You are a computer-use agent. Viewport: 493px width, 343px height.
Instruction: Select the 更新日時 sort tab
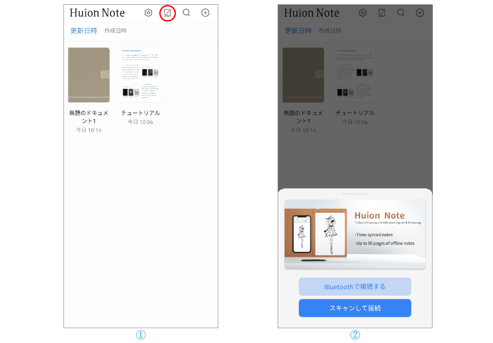tap(83, 31)
